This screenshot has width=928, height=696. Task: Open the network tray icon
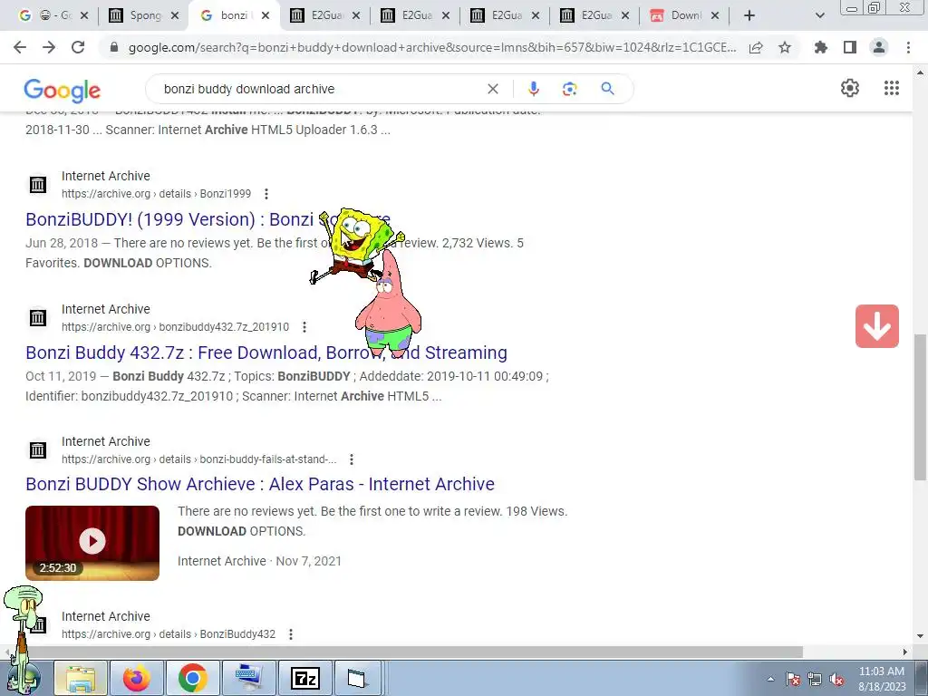tap(815, 680)
